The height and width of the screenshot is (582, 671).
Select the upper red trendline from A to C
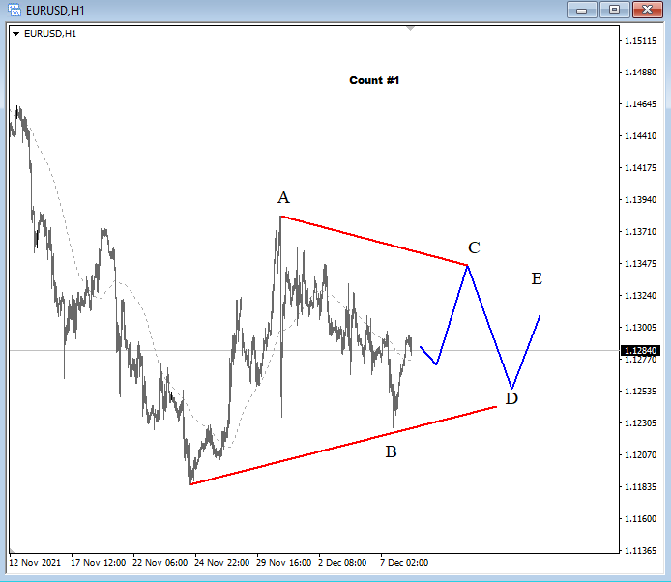(x=374, y=241)
